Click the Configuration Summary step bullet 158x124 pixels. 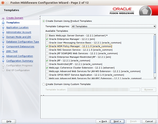coord(3,61)
